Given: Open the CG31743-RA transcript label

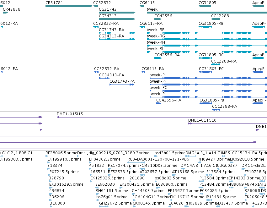Looking at the screenshot, I should (111, 30).
